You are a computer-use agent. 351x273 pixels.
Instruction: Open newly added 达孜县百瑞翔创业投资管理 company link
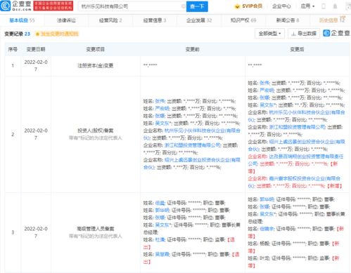295,160
